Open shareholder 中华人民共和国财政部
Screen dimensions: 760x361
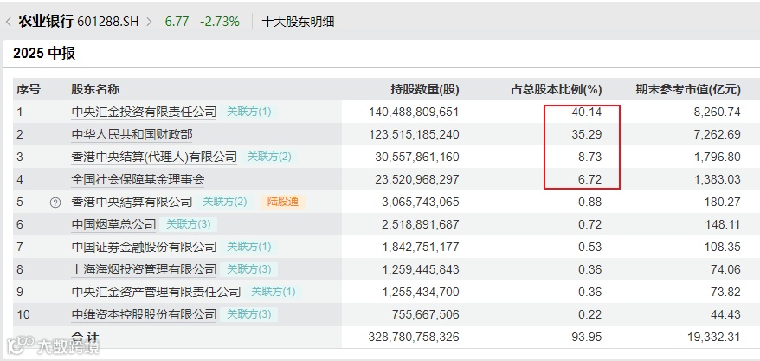click(132, 134)
